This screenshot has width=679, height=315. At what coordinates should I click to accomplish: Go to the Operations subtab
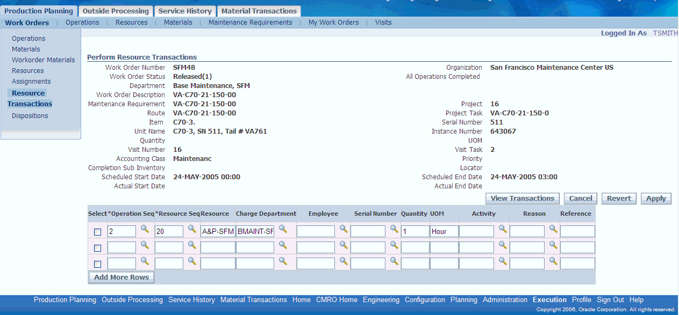click(x=82, y=23)
